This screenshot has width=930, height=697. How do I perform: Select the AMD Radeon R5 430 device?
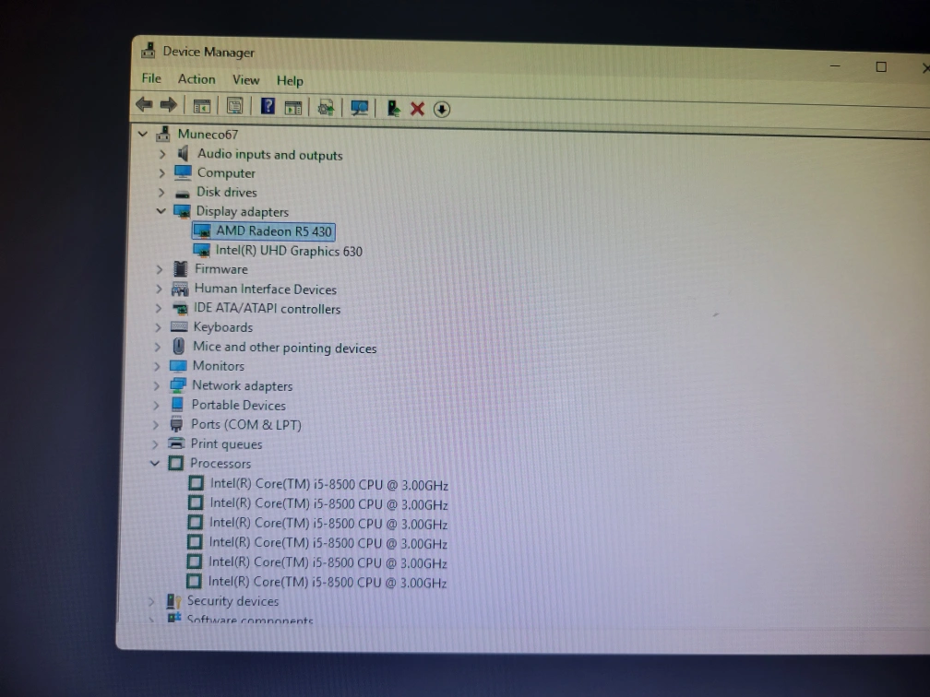click(x=273, y=231)
